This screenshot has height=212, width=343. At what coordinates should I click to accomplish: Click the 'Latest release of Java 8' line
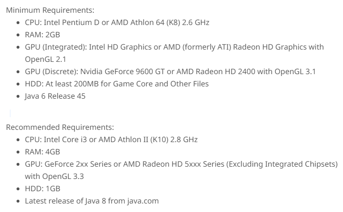91,201
